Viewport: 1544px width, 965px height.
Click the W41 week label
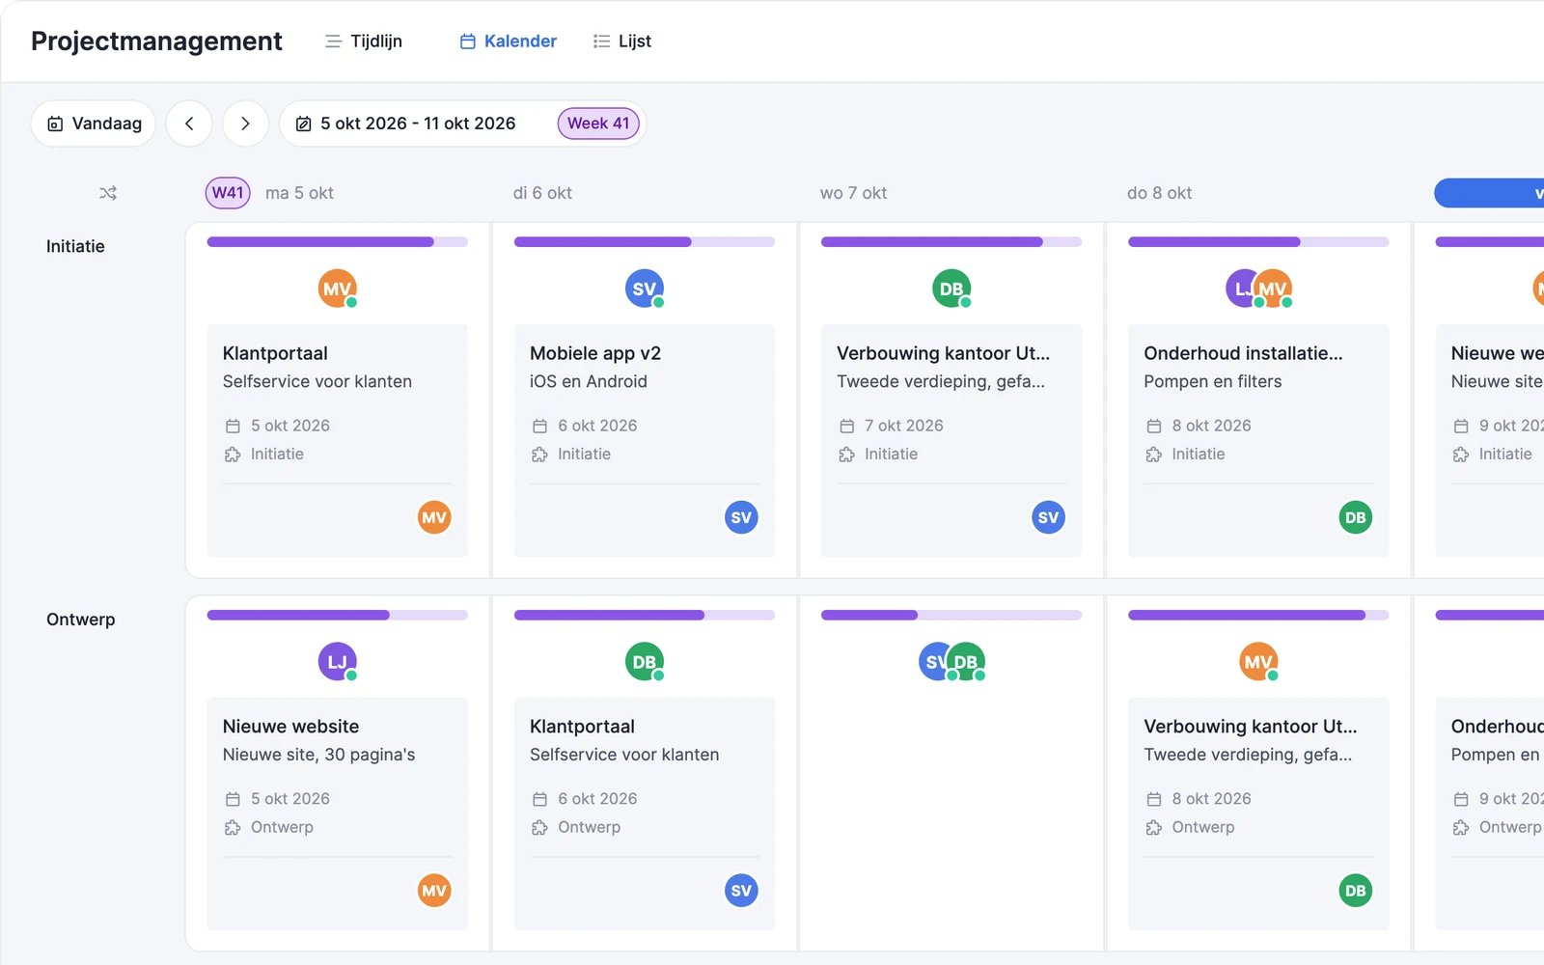[228, 193]
